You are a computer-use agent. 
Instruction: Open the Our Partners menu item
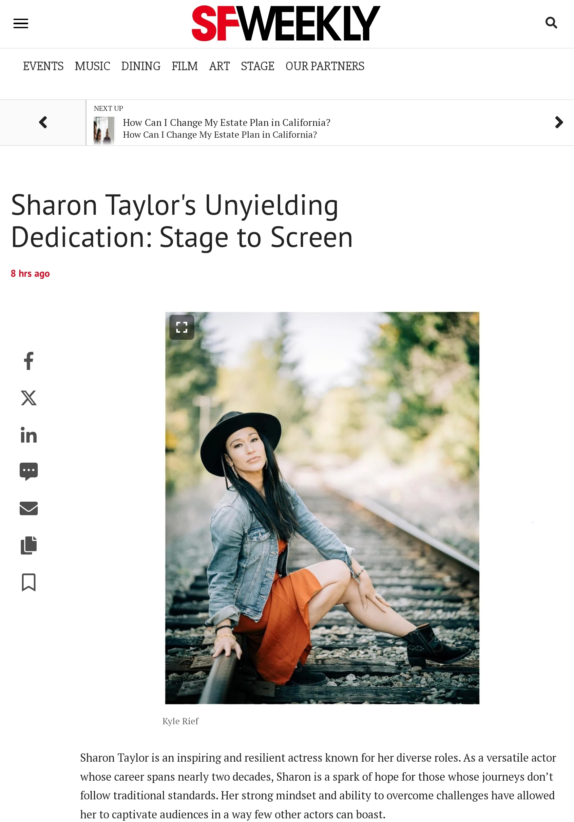pos(325,66)
